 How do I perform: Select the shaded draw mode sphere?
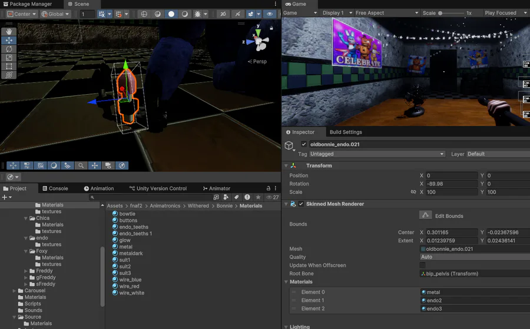pyautogui.click(x=171, y=14)
